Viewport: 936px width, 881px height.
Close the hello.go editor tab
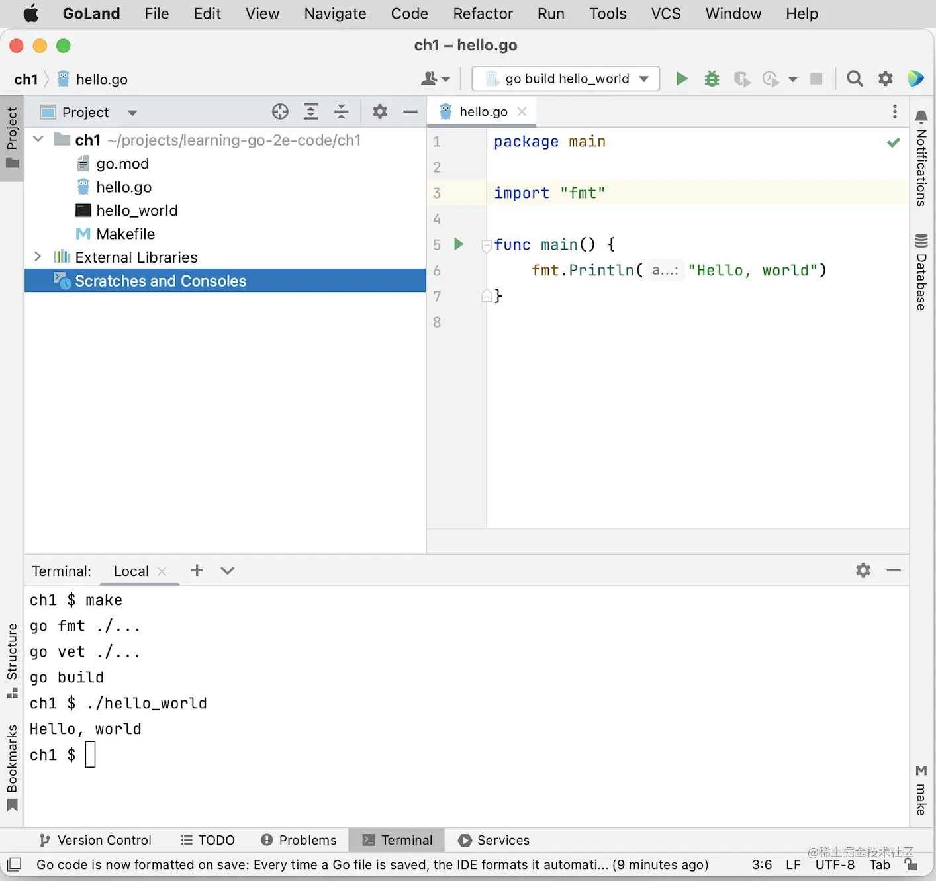tap(522, 111)
